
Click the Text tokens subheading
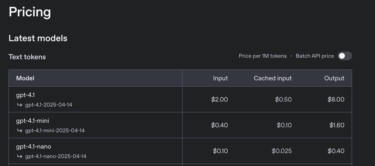[x=27, y=57]
